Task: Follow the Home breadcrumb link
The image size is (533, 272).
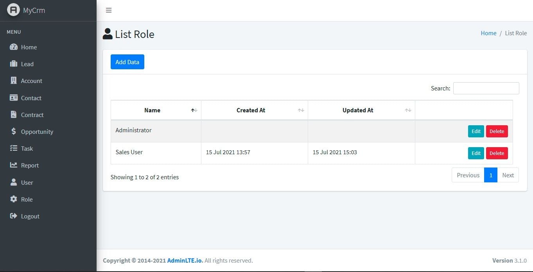Action: pos(488,33)
